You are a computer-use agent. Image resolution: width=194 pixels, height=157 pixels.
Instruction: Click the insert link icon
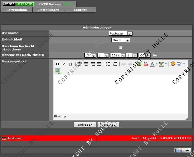tap(124, 64)
